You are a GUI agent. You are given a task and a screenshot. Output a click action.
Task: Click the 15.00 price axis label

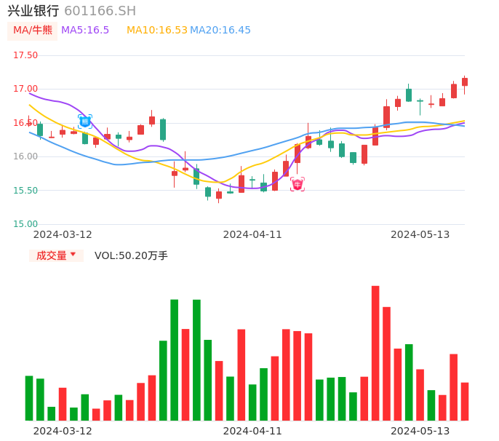[x=25, y=224]
